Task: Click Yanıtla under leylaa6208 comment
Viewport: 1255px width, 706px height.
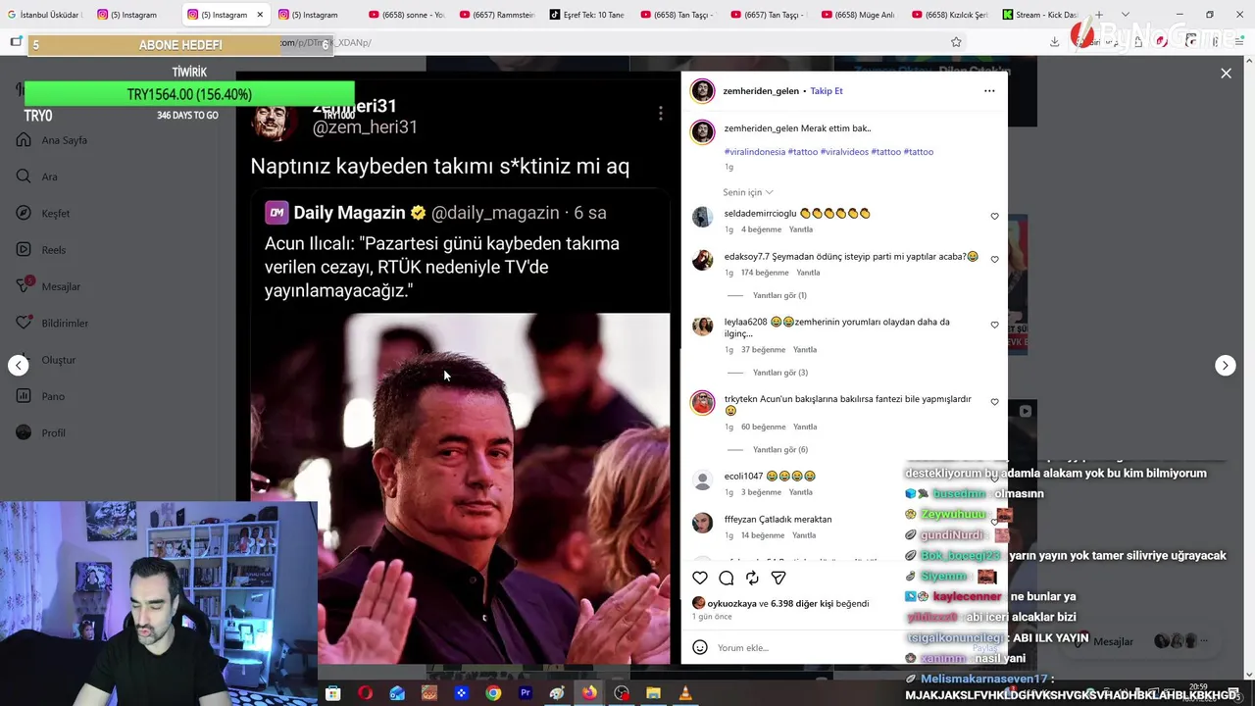Action: [805, 350]
